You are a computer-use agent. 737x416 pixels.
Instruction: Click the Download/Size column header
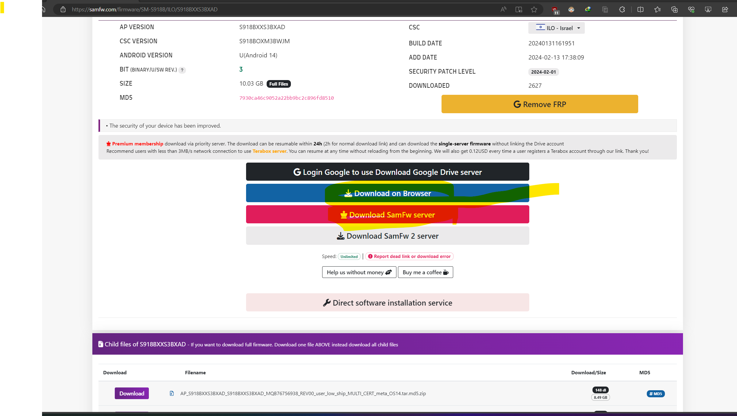588,372
